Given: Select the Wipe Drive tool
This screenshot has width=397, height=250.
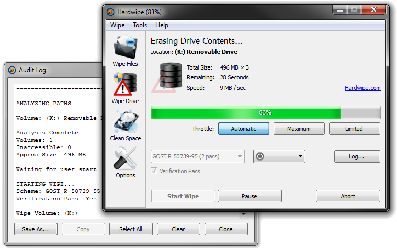Looking at the screenshot, I should 126,88.
